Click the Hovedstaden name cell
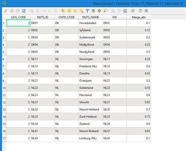This screenshot has width=186, height=151. point(91,23)
